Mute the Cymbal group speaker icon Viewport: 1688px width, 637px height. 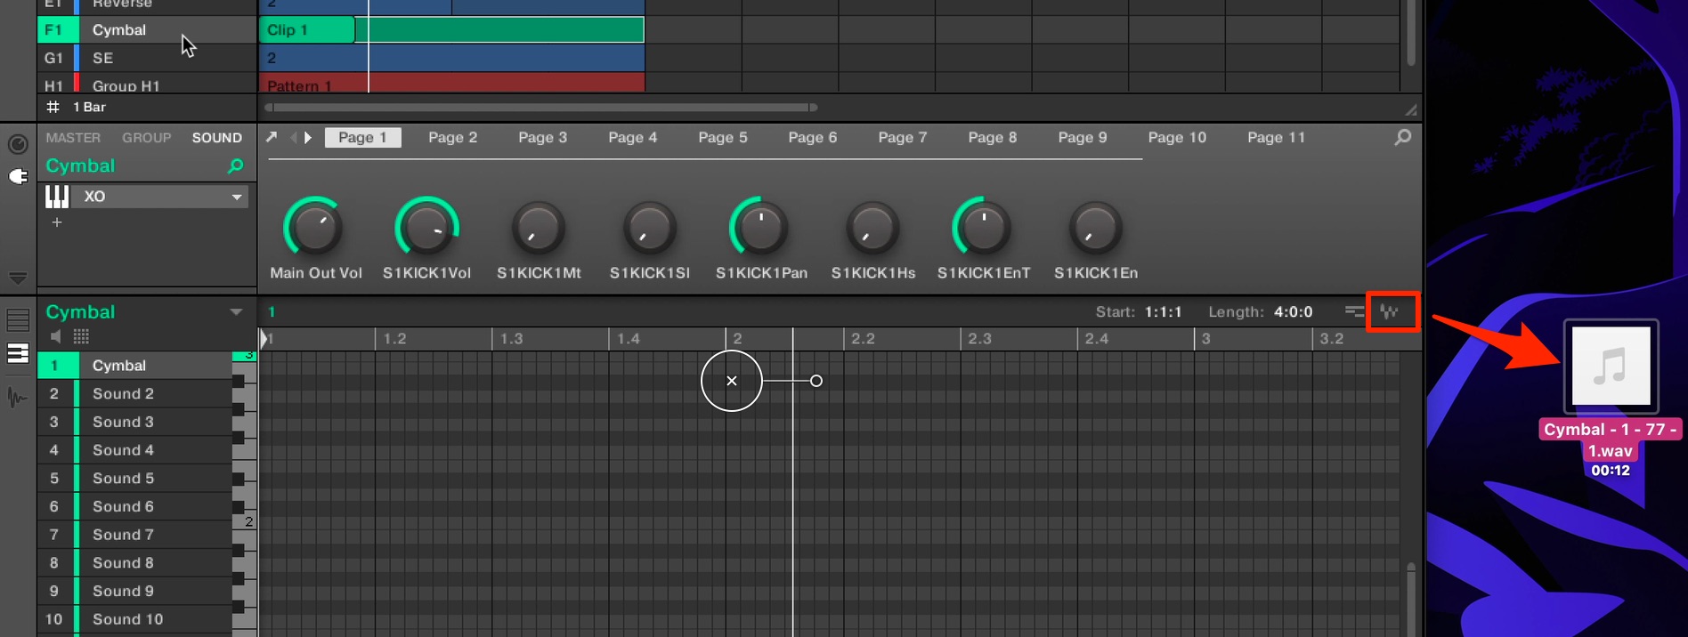(56, 336)
